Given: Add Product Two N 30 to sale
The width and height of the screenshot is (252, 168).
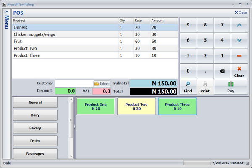Looking at the screenshot, I should click(x=136, y=106).
